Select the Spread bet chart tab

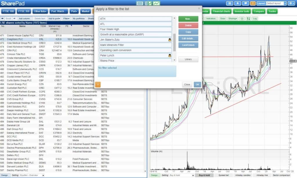[224, 175]
